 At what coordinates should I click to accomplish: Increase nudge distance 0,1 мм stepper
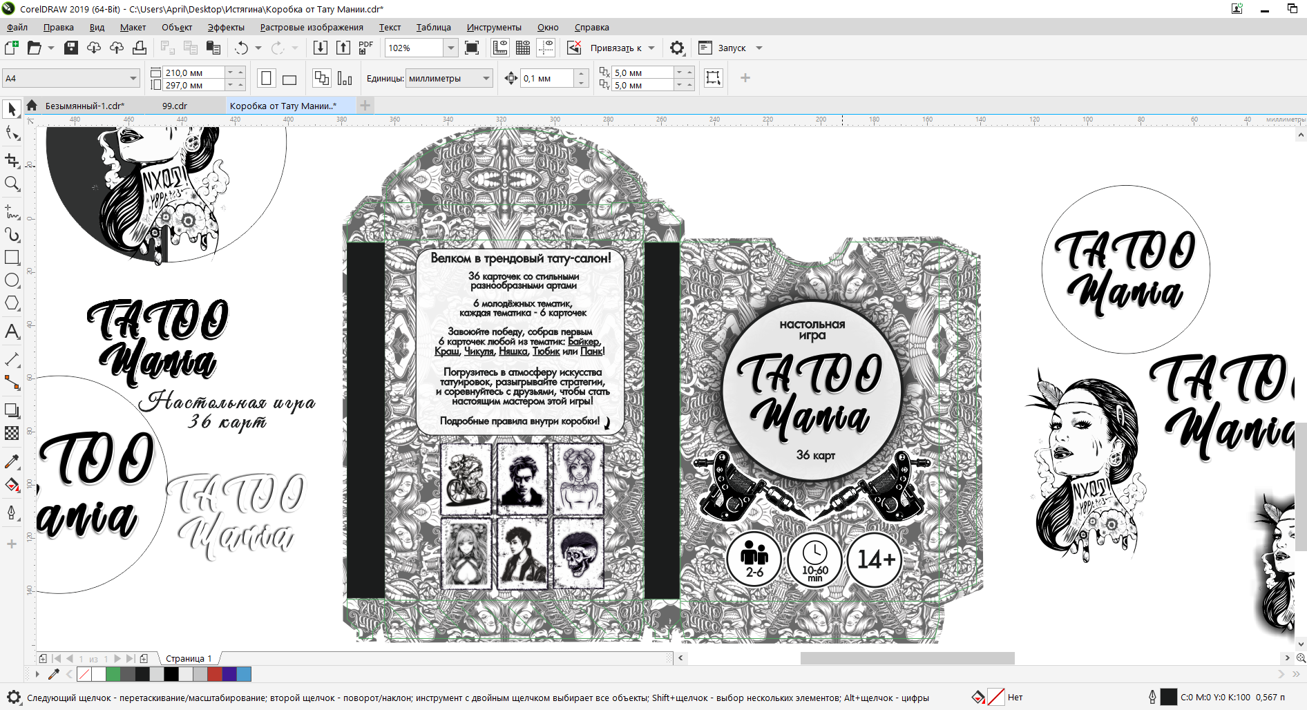[582, 73]
